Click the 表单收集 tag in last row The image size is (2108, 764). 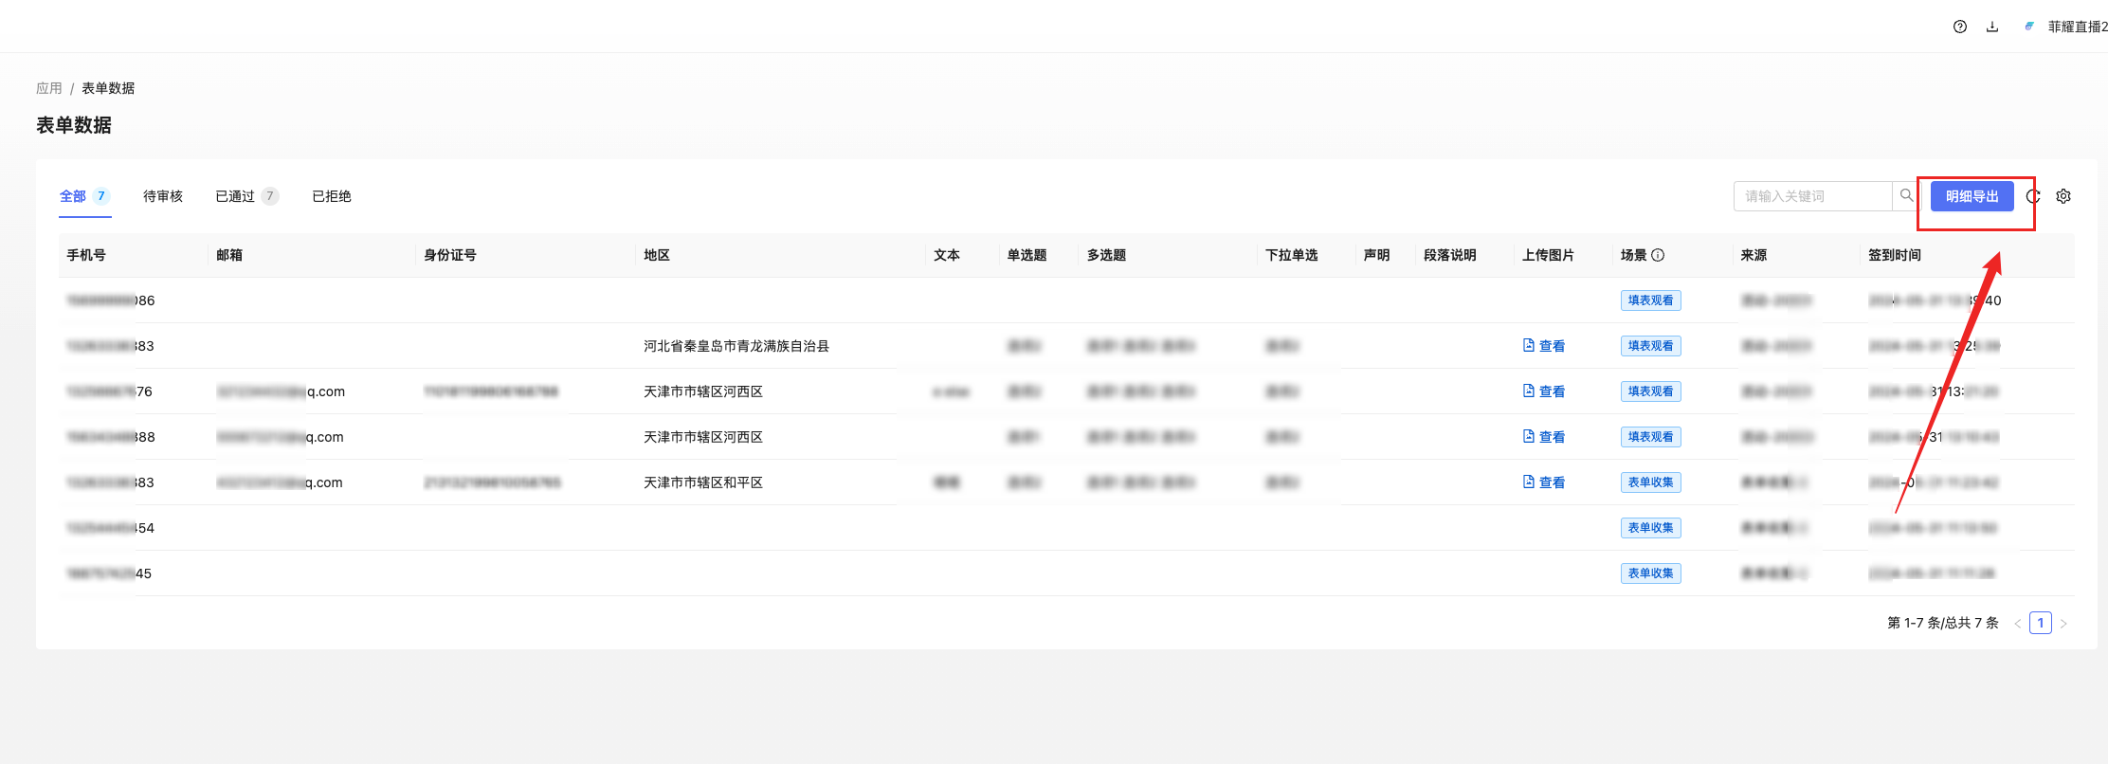coord(1650,573)
